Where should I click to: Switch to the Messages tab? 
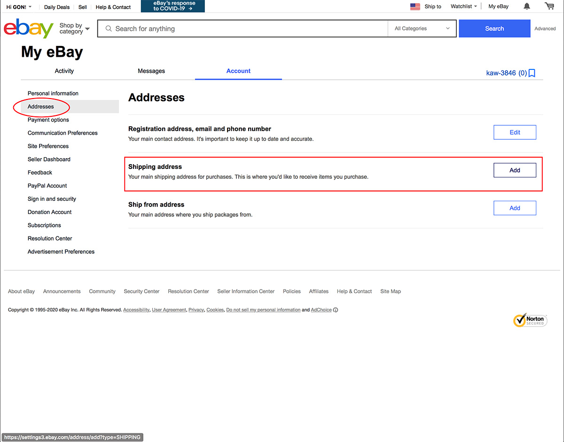click(151, 71)
